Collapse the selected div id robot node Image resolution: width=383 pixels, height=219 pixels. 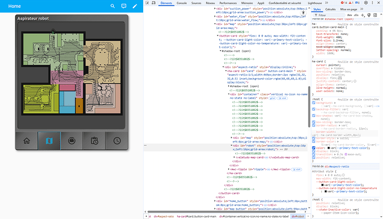coord(231,145)
